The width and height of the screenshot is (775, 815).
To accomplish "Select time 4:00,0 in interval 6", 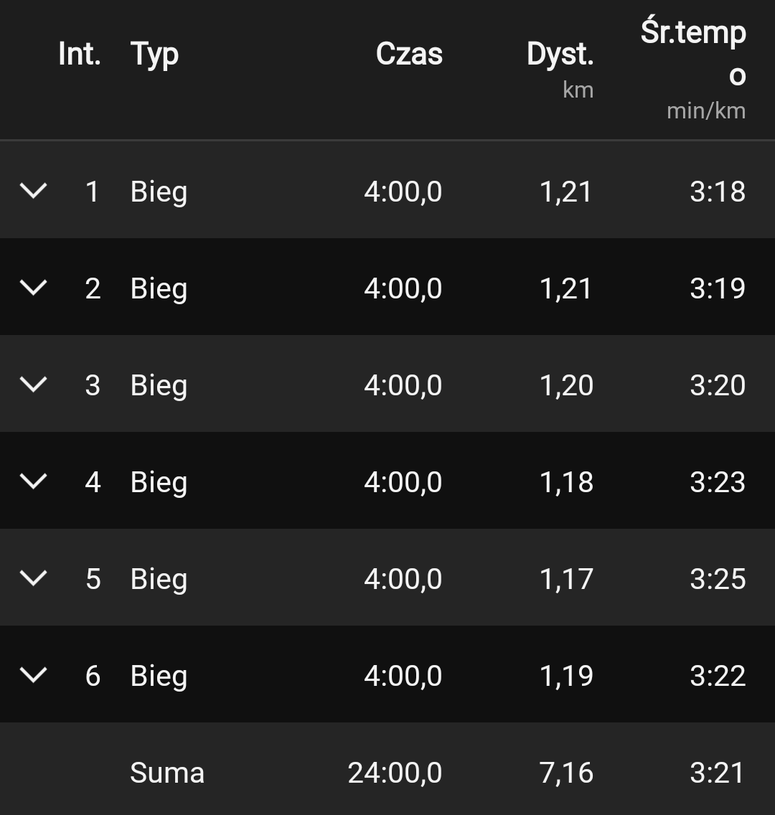I will (403, 676).
